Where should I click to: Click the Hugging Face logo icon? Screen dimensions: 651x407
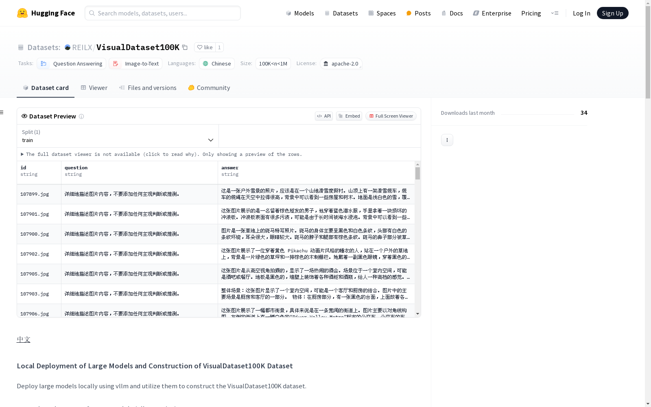click(22, 13)
